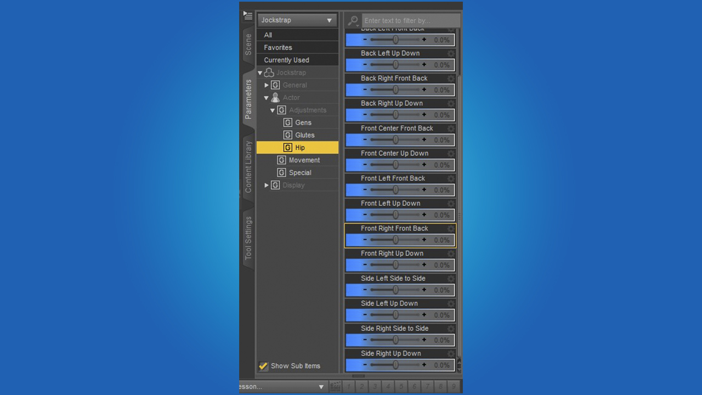Click minus button on Back Left Up Down
The image size is (702, 395).
tap(365, 65)
